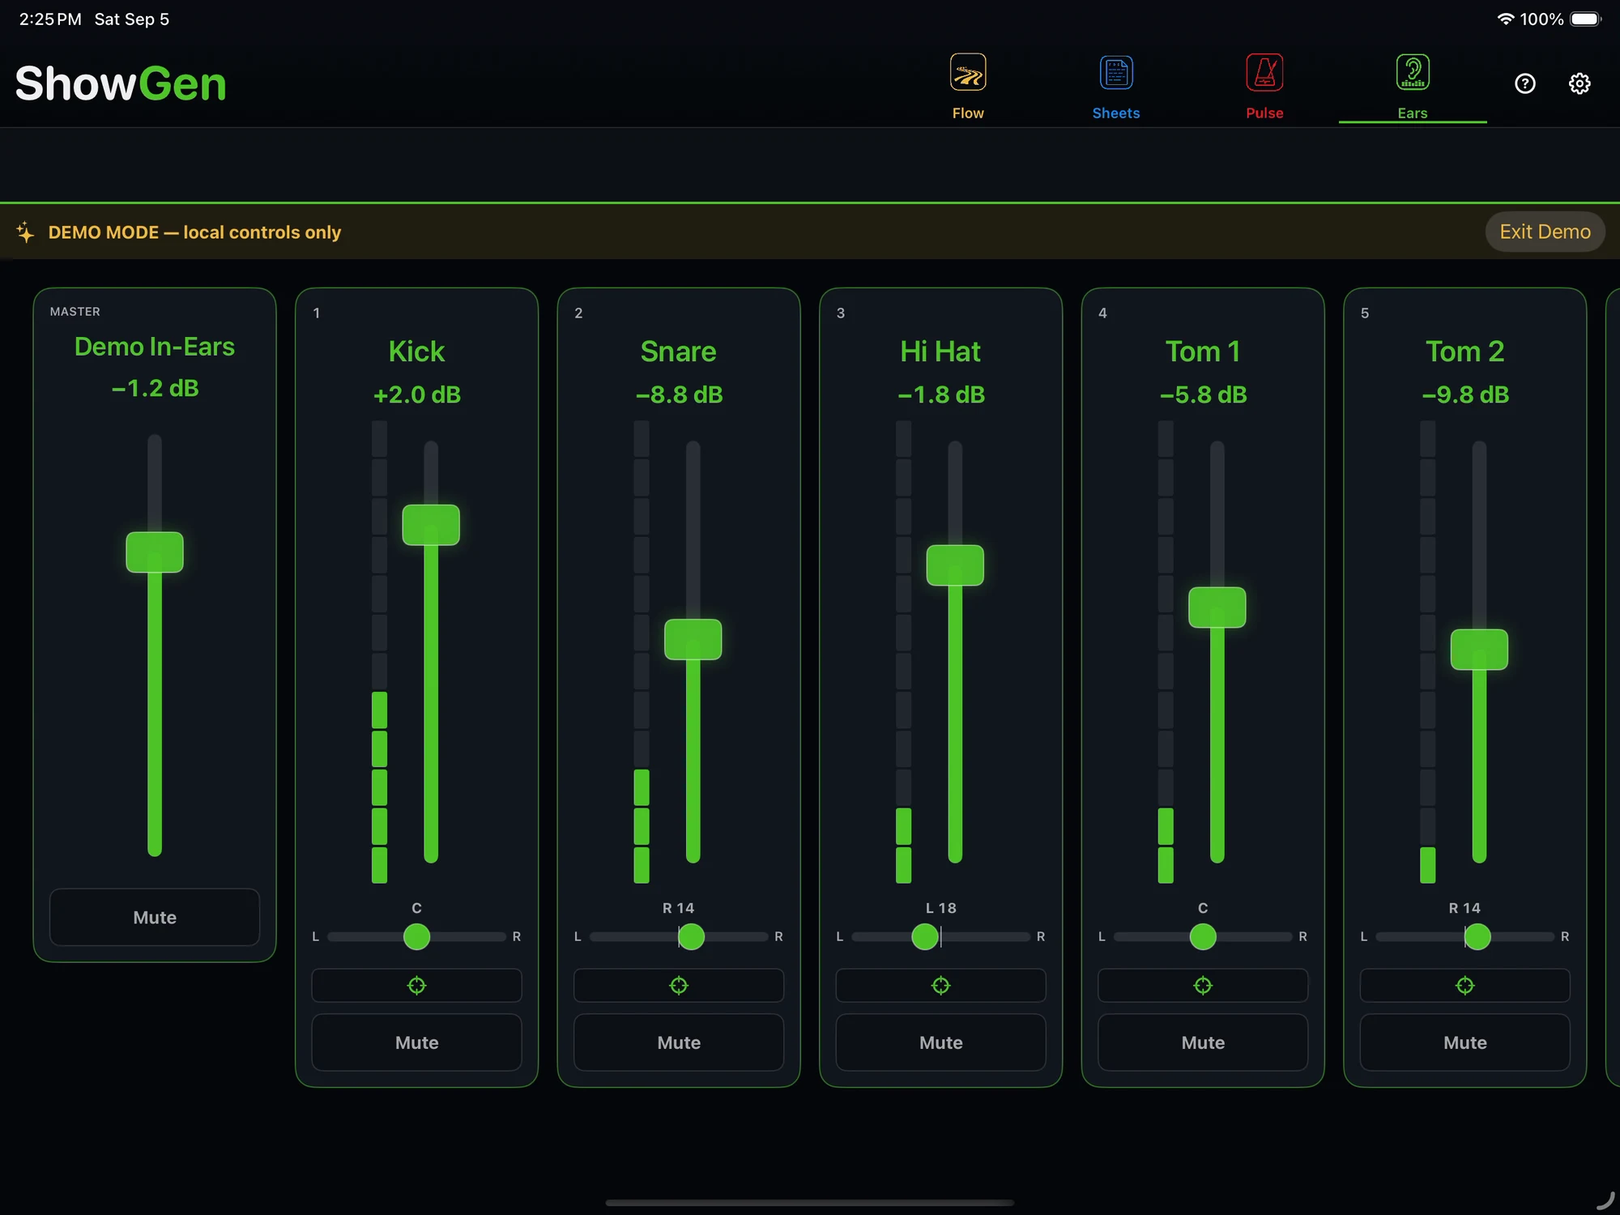The image size is (1620, 1215).
Task: Mute the Demo In-Ears master
Action: point(155,917)
